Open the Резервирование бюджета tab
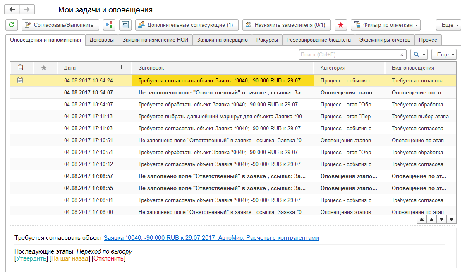The width and height of the screenshot is (467, 277). coord(319,40)
